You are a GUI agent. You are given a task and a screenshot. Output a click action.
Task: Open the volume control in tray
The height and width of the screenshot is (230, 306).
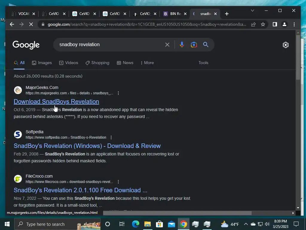coord(267,224)
